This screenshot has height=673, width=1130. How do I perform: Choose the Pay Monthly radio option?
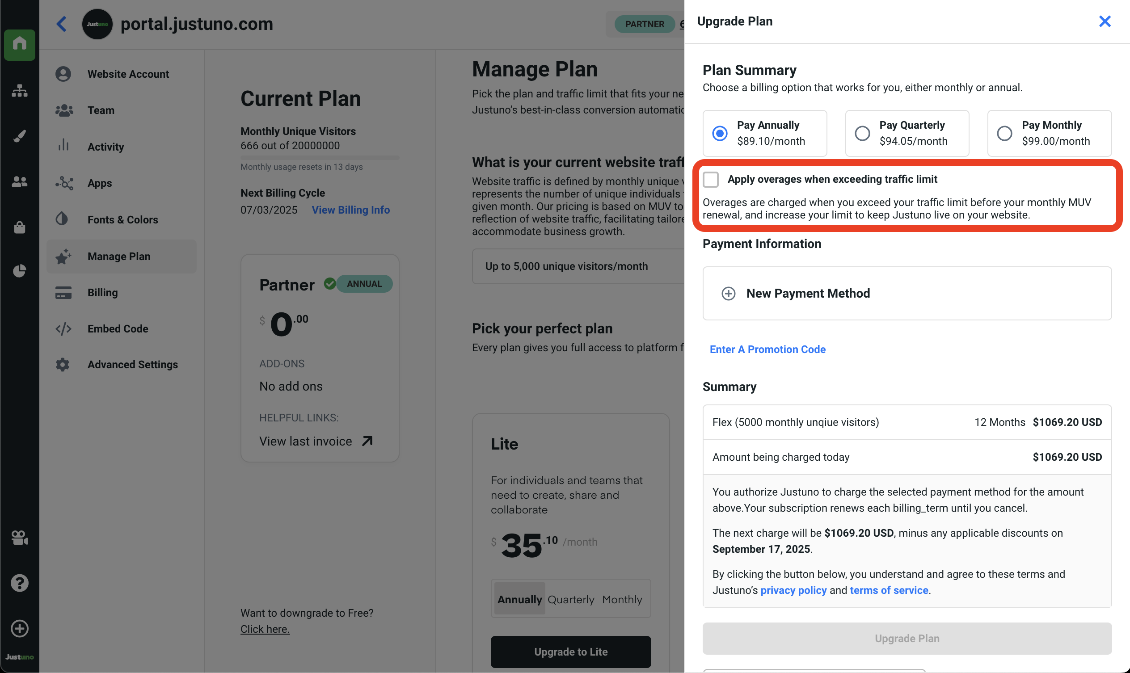coord(1004,133)
